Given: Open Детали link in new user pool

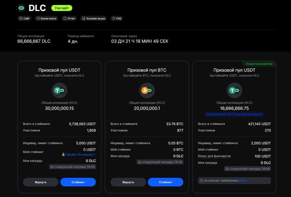Looking at the screenshot, I should (x=242, y=180).
